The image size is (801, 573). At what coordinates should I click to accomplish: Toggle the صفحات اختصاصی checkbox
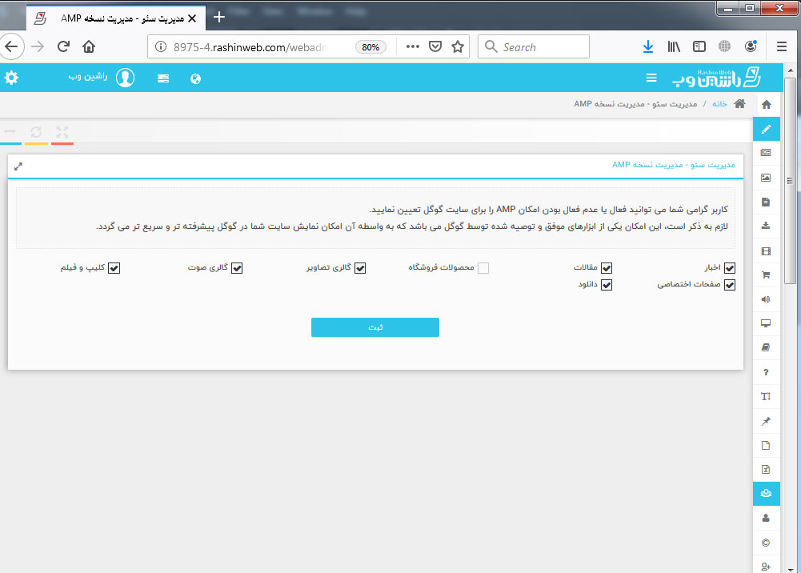click(x=730, y=285)
